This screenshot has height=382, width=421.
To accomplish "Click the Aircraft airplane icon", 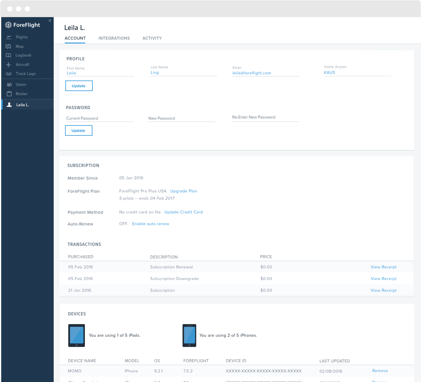I will coord(8,65).
